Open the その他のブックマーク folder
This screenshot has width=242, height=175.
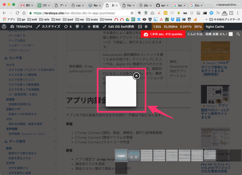click(x=224, y=20)
